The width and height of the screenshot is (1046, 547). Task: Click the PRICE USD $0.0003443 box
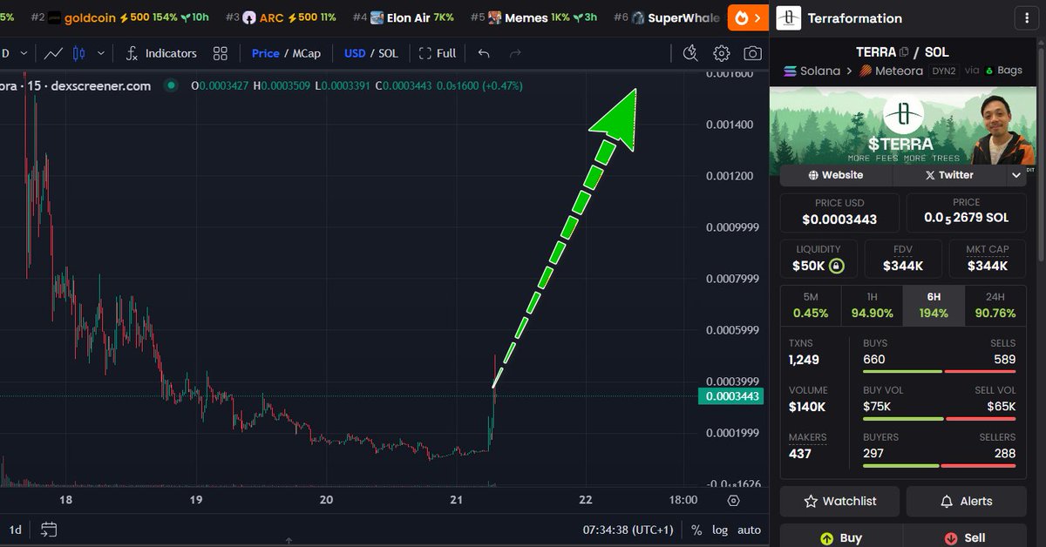839,213
